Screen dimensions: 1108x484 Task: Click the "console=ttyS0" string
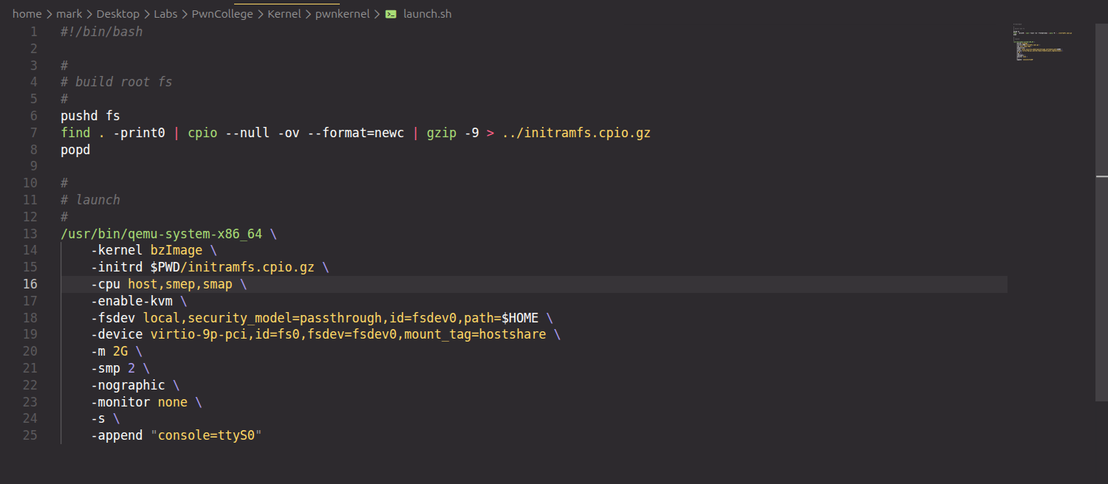[206, 435]
